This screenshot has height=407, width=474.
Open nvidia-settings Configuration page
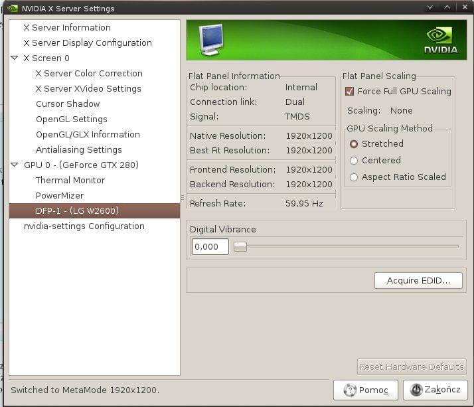tap(84, 226)
